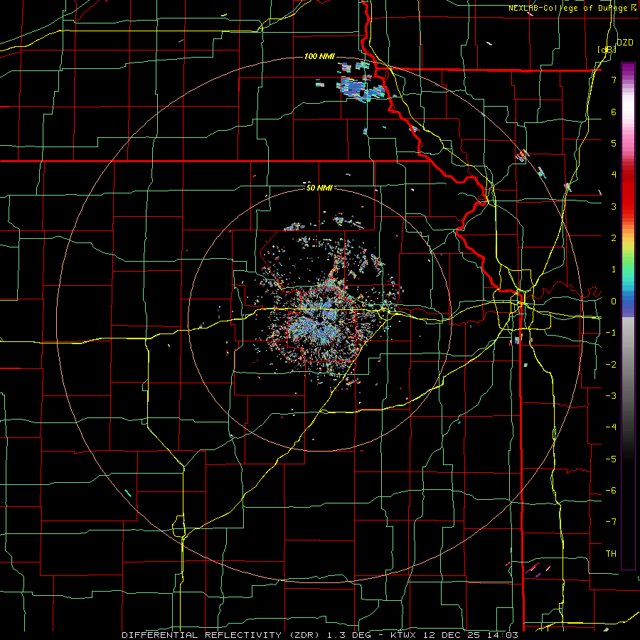Image resolution: width=640 pixels, height=640 pixels.
Task: Click the 50 NMI range ring label
Action: point(319,188)
